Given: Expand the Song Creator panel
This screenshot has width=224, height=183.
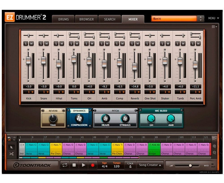Looking at the screenshot, I should (x=150, y=165).
